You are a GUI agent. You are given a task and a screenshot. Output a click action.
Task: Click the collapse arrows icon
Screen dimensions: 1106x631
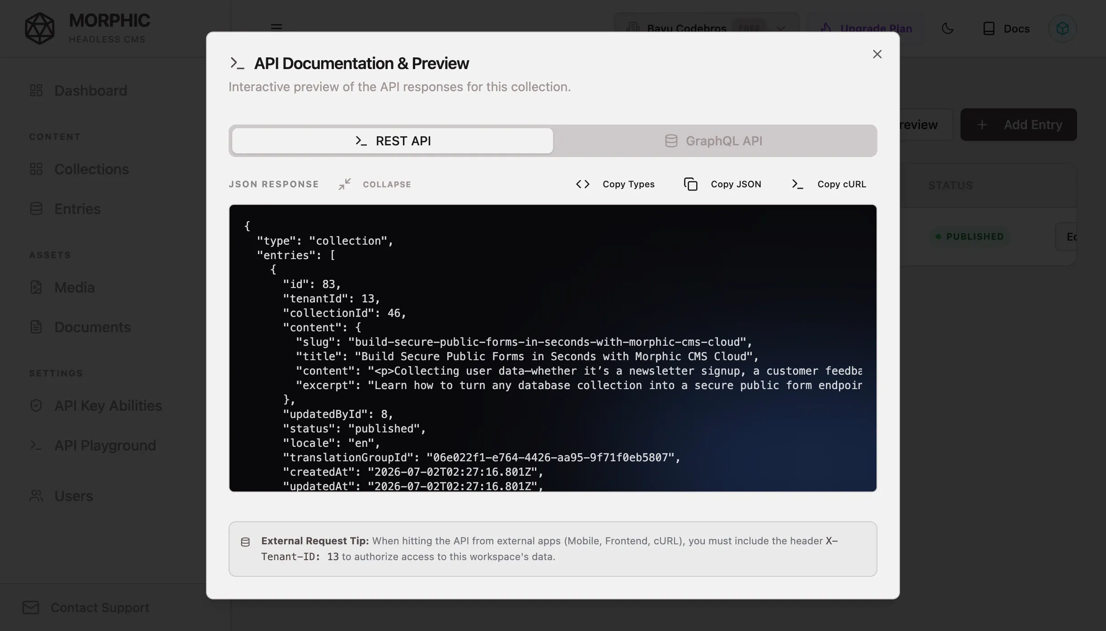pyautogui.click(x=345, y=184)
